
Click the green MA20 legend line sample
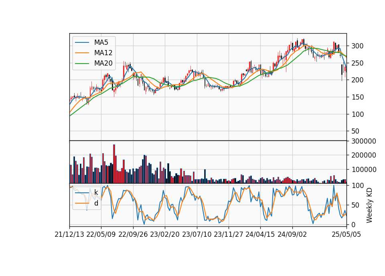tap(82, 63)
